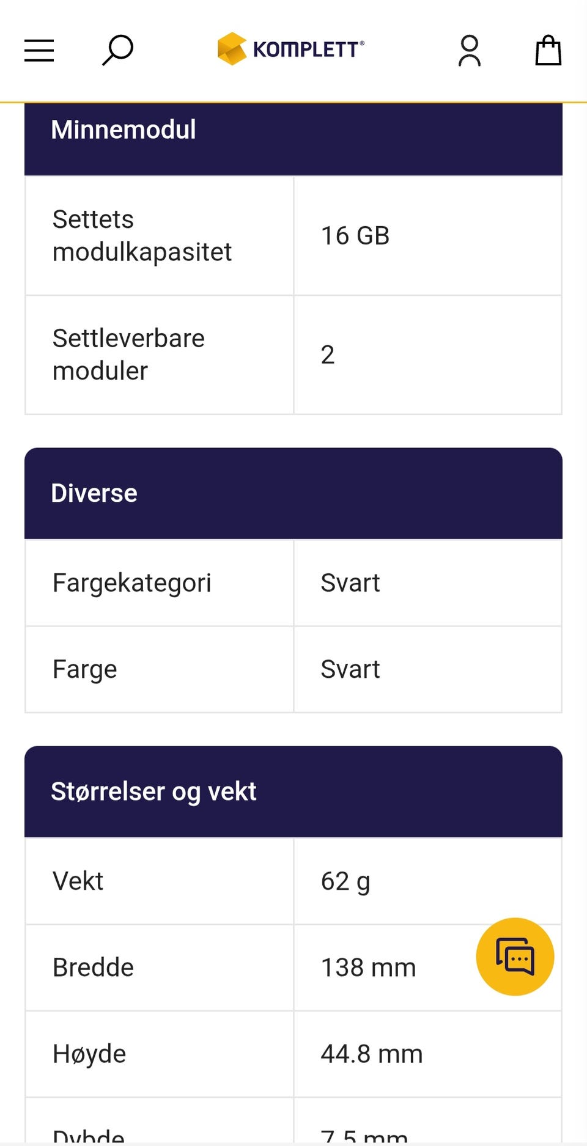The image size is (587, 1146).
Task: Select the Vekt row label
Action: pos(78,881)
